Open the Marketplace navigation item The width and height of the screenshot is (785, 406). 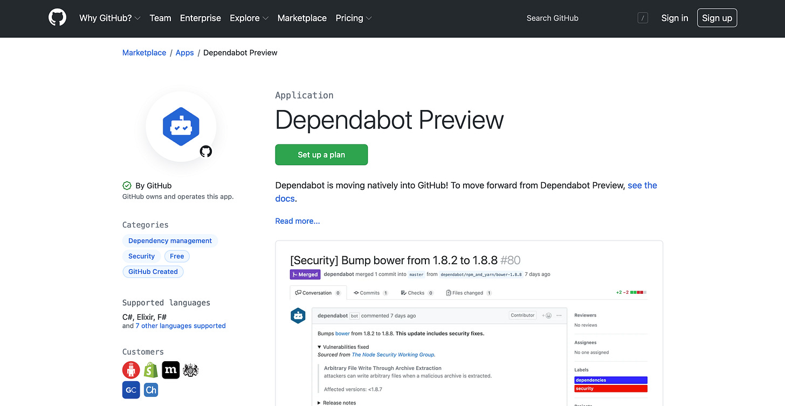[x=302, y=18]
